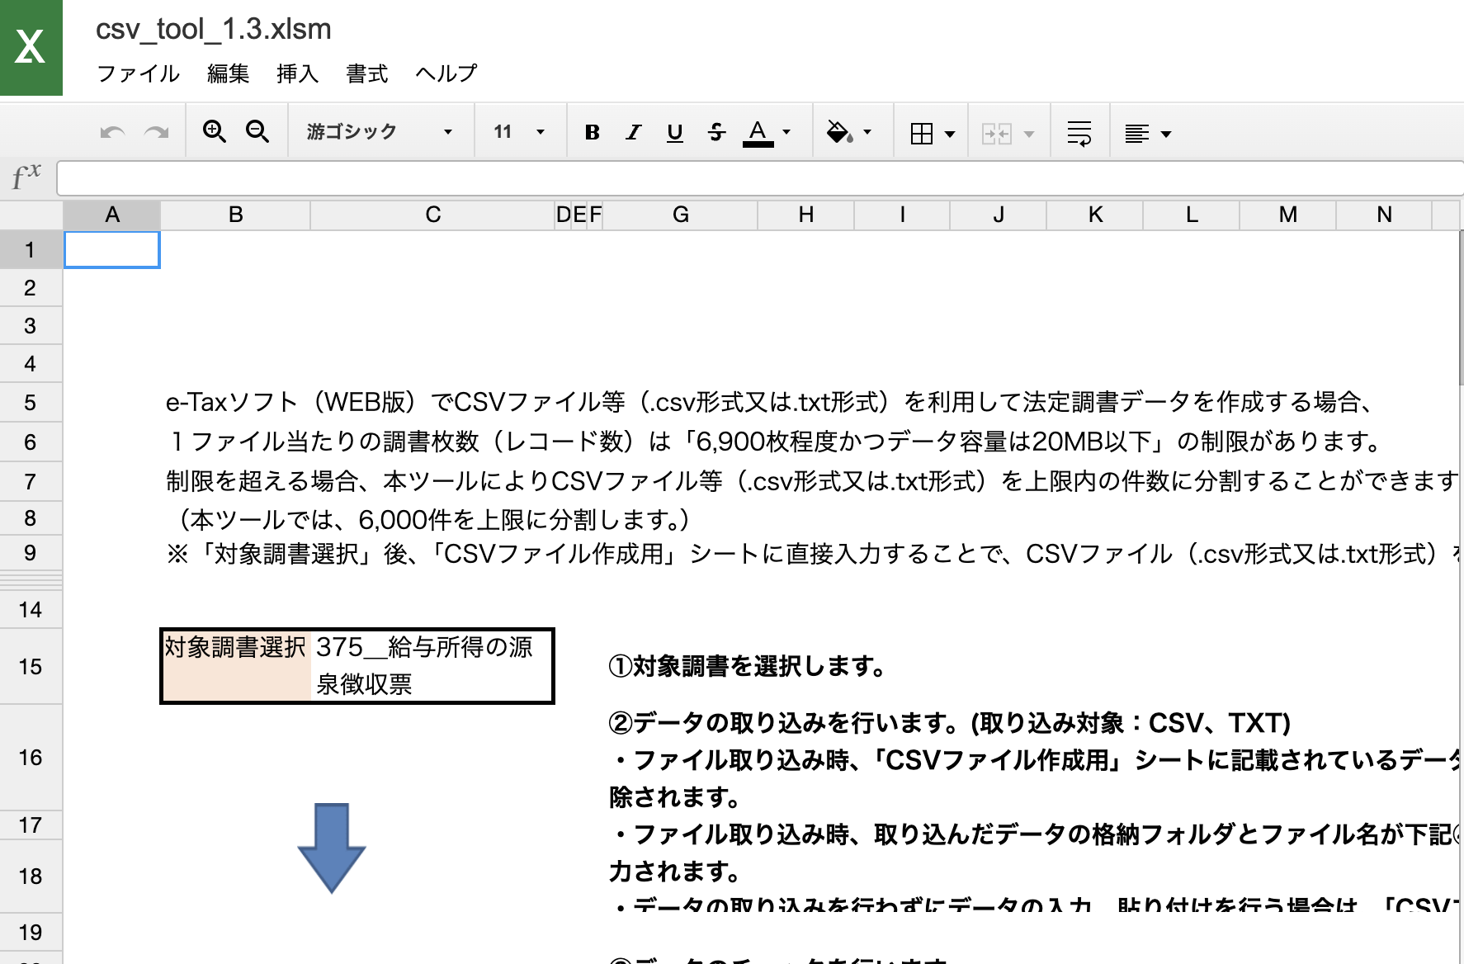
Task: Open the font size 11 dropdown
Action: [x=520, y=132]
